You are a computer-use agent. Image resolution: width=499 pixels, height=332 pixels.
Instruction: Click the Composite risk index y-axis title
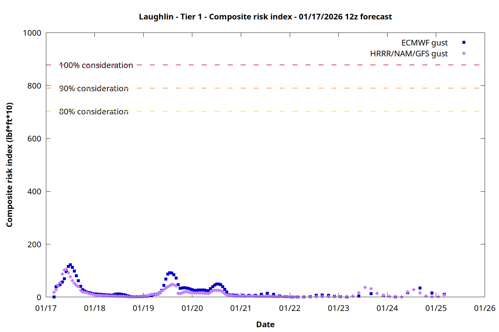[x=9, y=165]
